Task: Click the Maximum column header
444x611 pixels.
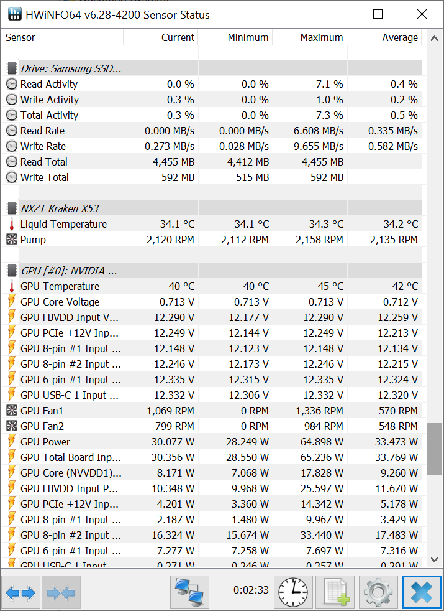Action: tap(310, 37)
